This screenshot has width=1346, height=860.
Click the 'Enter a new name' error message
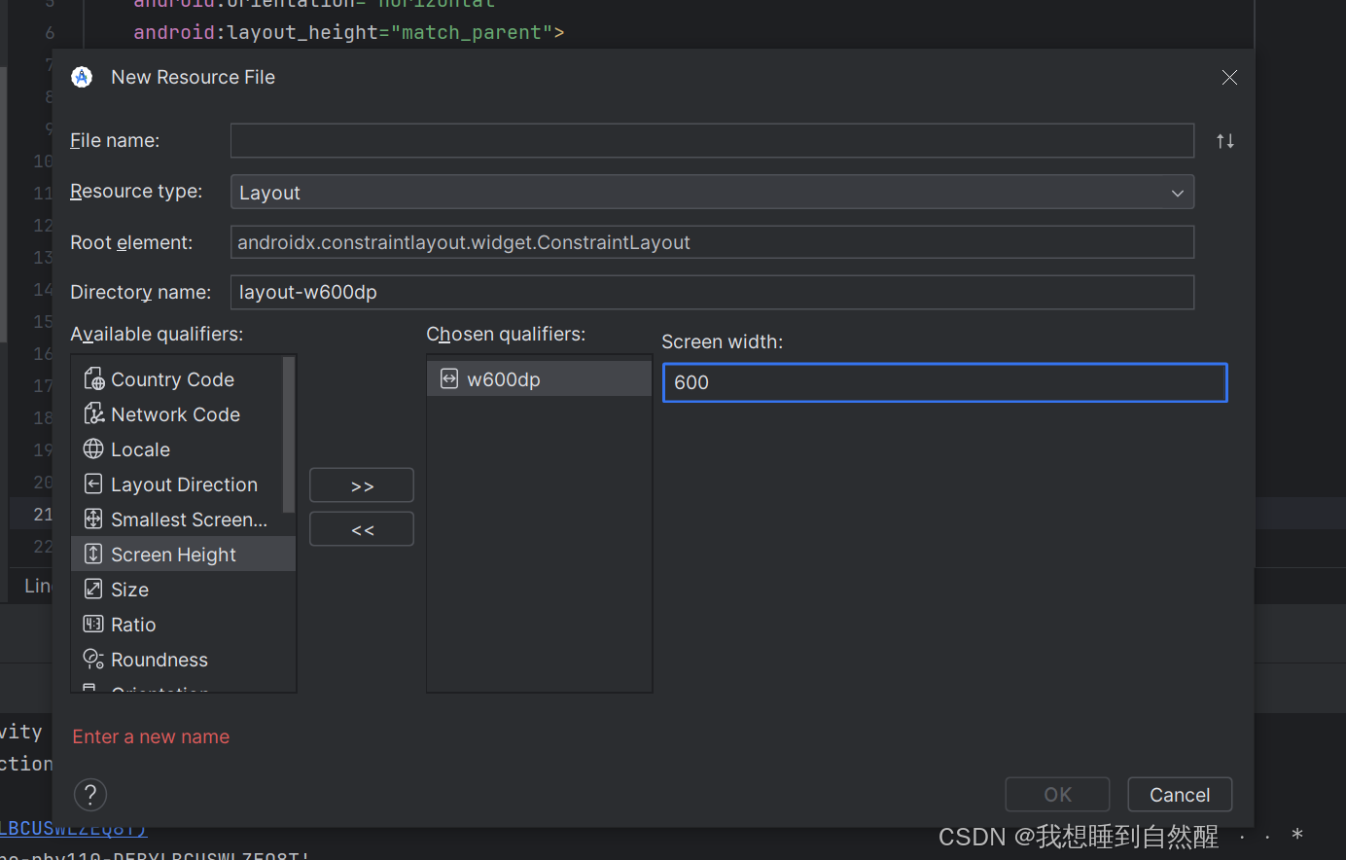(x=151, y=736)
